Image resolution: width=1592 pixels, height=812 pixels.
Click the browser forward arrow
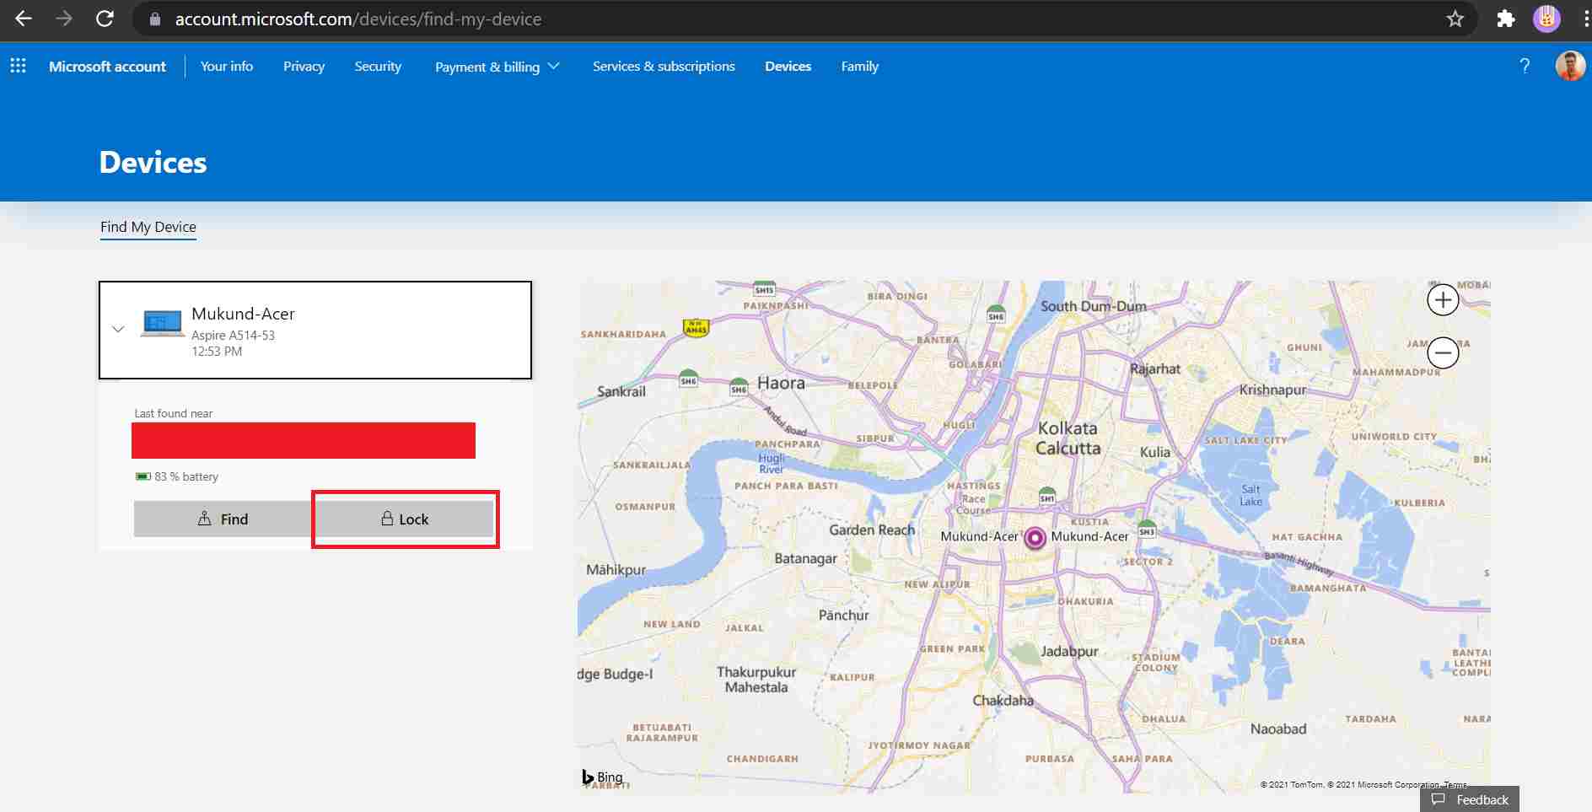(64, 19)
